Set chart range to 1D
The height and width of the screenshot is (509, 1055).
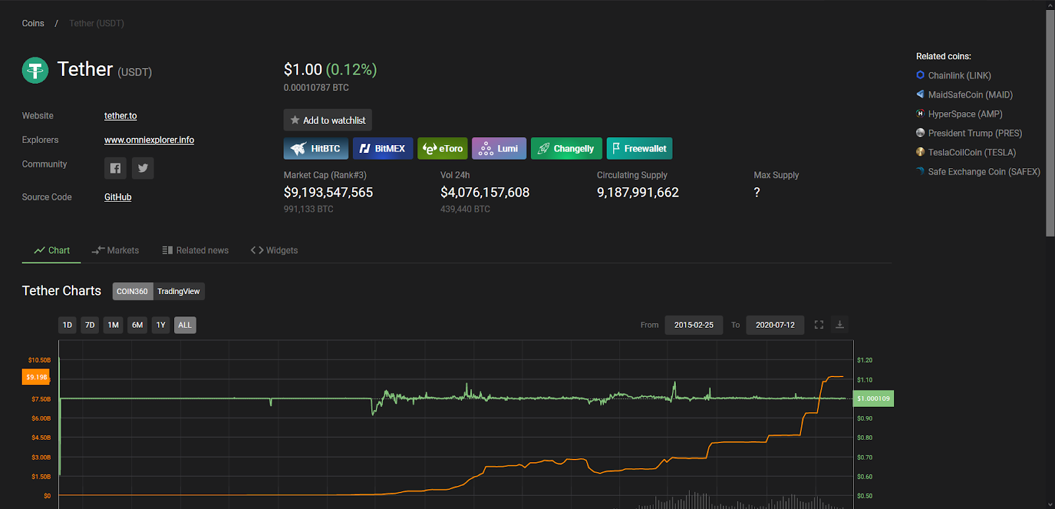click(67, 325)
